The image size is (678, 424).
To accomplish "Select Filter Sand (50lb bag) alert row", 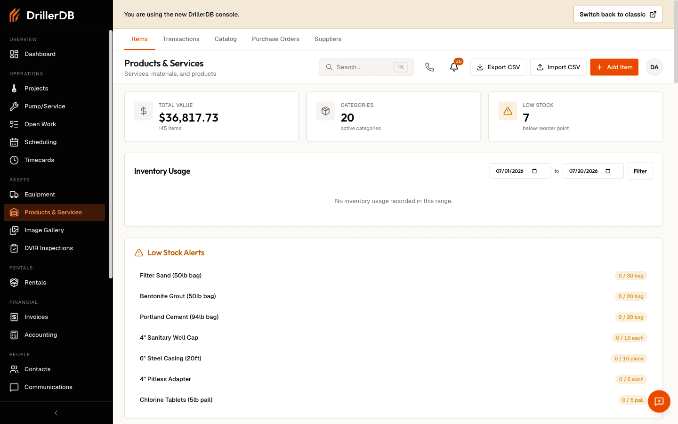I will tap(394, 276).
